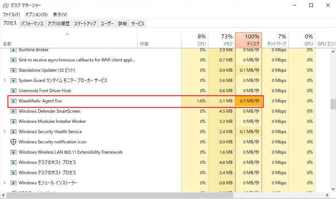Click the Standalone Updater process icon
The width and height of the screenshot is (336, 199).
(13, 70)
